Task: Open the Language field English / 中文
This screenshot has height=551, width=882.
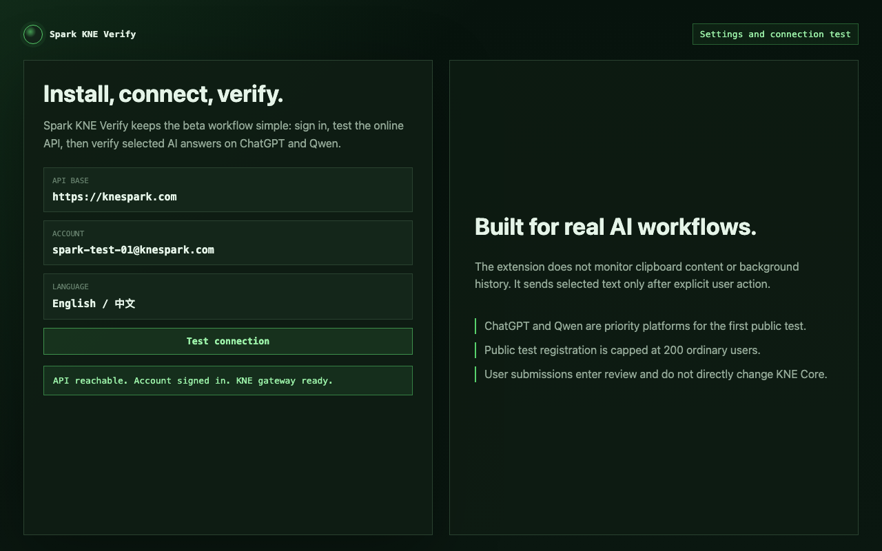Action: click(228, 297)
